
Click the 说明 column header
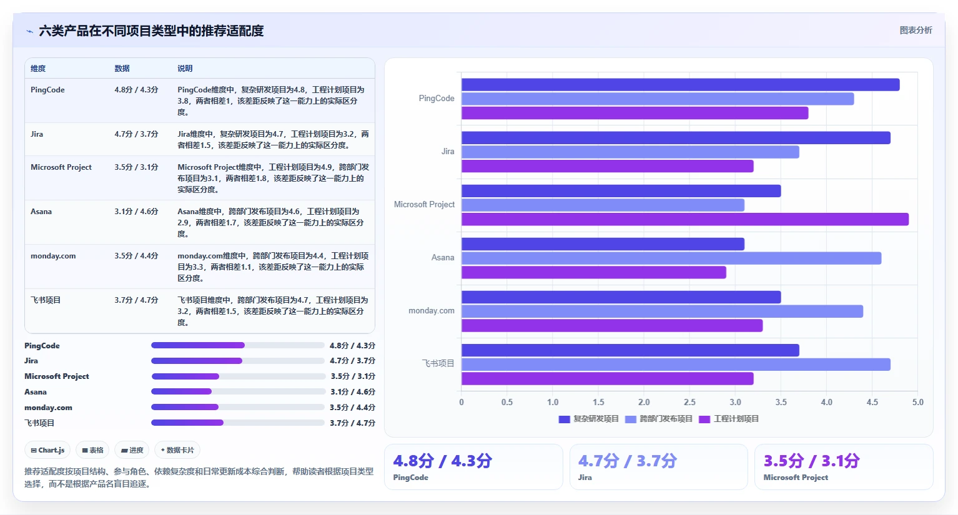coord(185,69)
